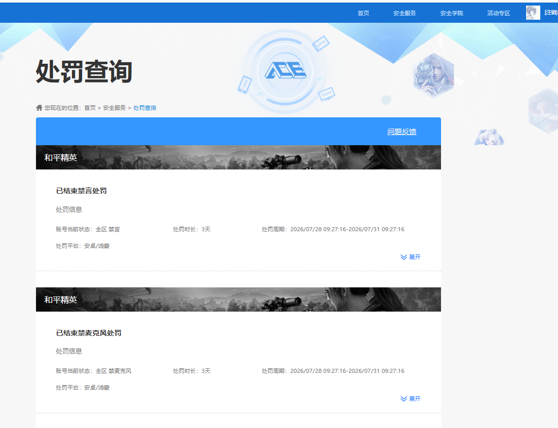This screenshot has height=428, width=558.
Task: Click the user avatar in top bar
Action: (533, 13)
